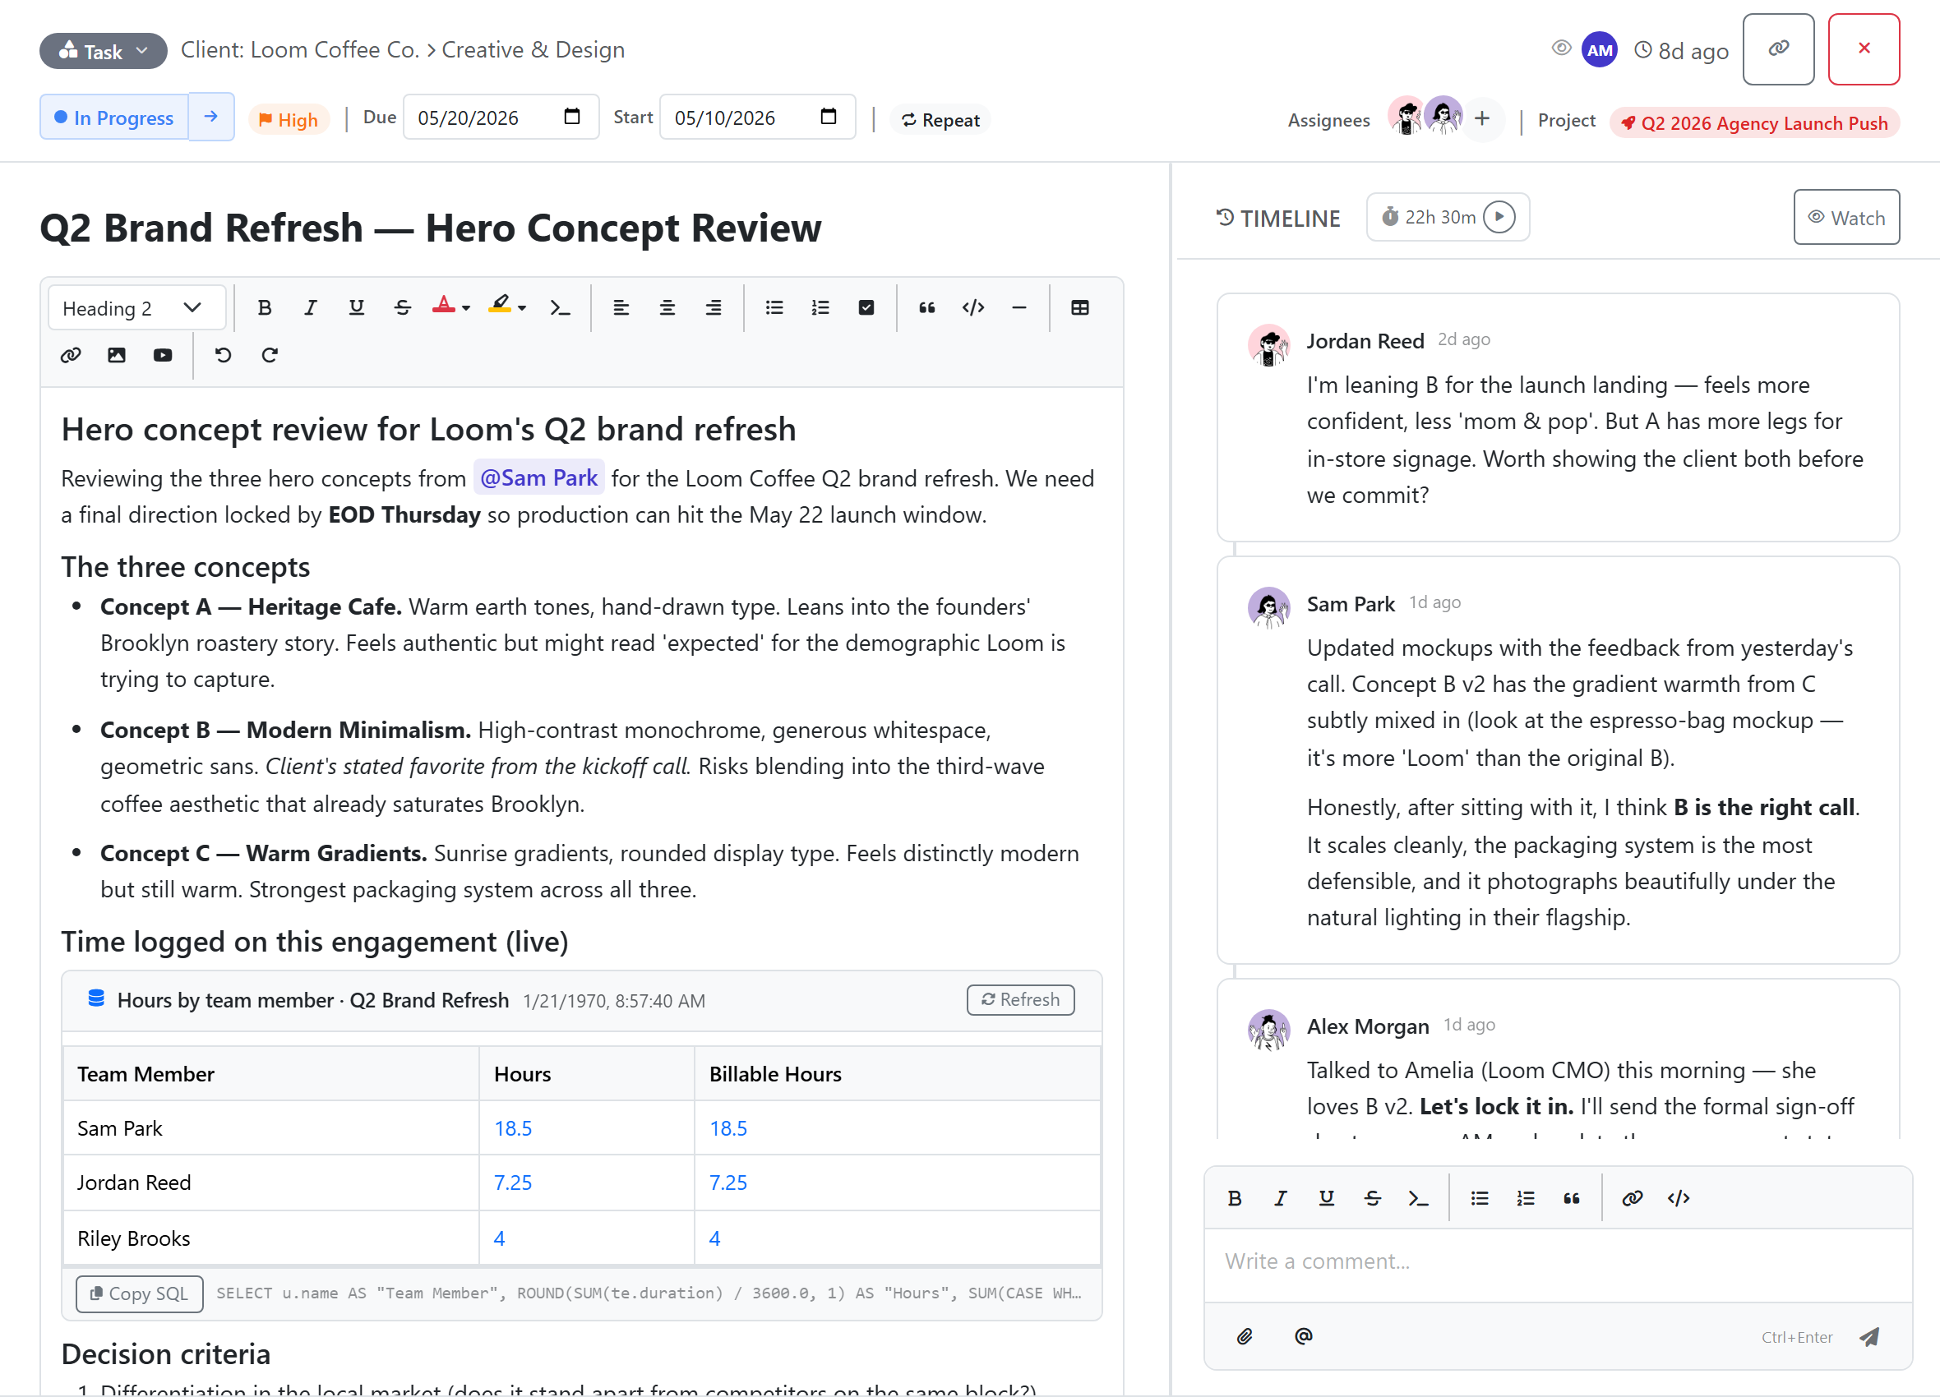This screenshot has height=1397, width=1940.
Task: Click the @Sam Park mention in description
Action: pyautogui.click(x=539, y=478)
